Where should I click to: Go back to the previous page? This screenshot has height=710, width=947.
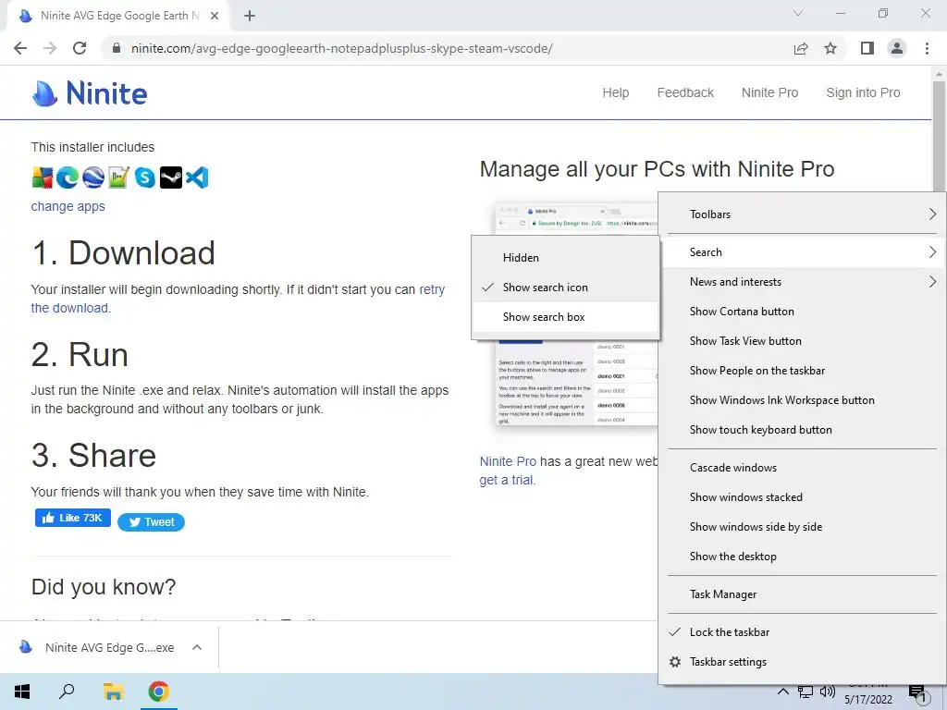pos(20,48)
